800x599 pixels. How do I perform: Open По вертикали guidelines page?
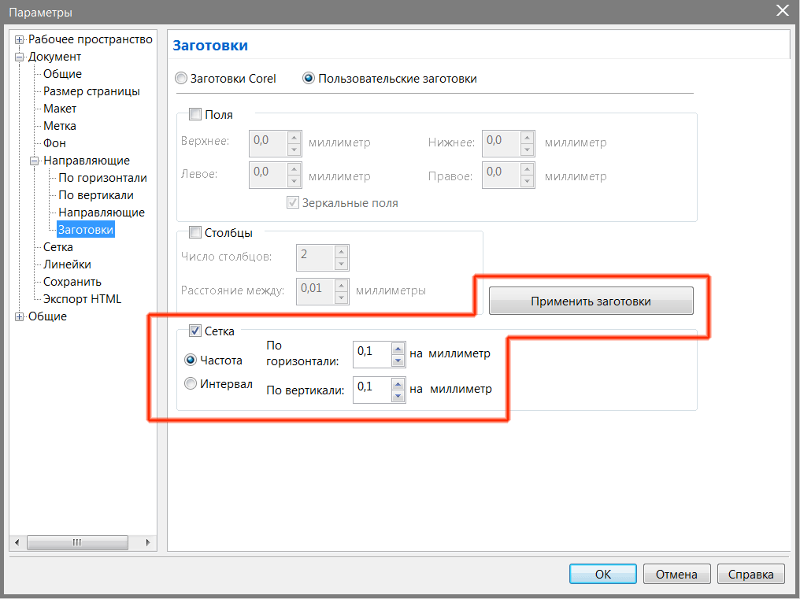click(x=96, y=195)
